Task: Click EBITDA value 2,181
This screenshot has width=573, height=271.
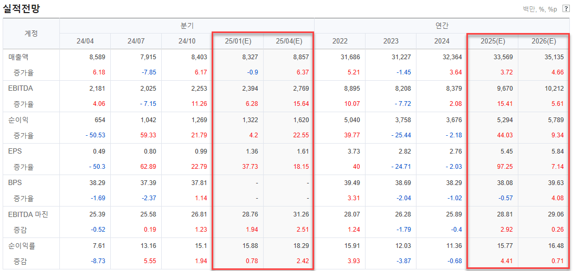Action: [97, 88]
